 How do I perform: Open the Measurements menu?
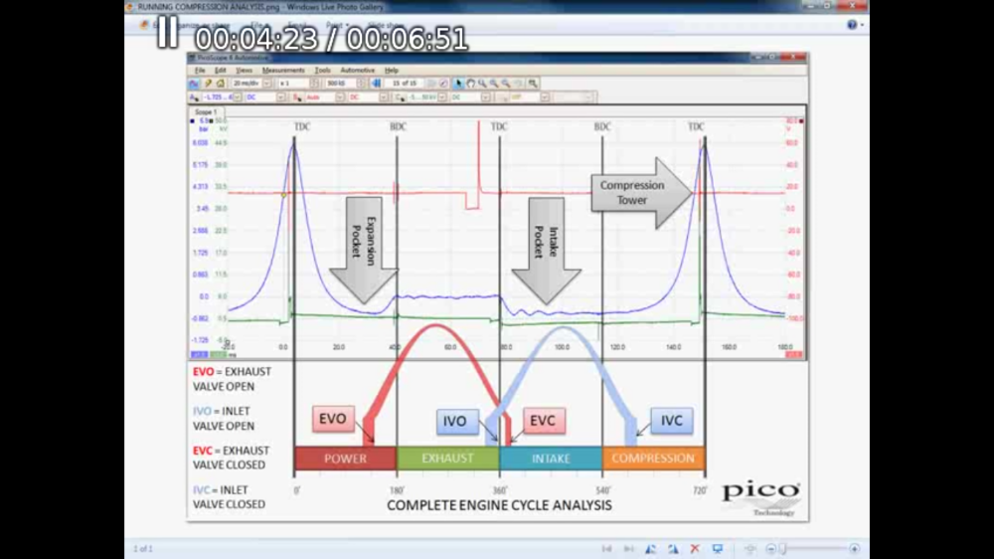283,71
